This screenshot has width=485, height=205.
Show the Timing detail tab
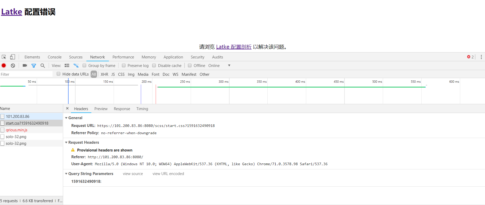point(142,109)
